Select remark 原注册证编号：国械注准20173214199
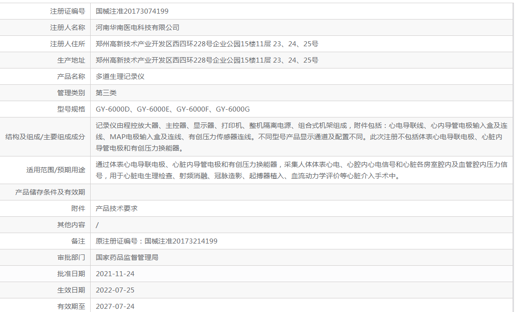Viewport: 518px width, 312px height. [x=157, y=241]
